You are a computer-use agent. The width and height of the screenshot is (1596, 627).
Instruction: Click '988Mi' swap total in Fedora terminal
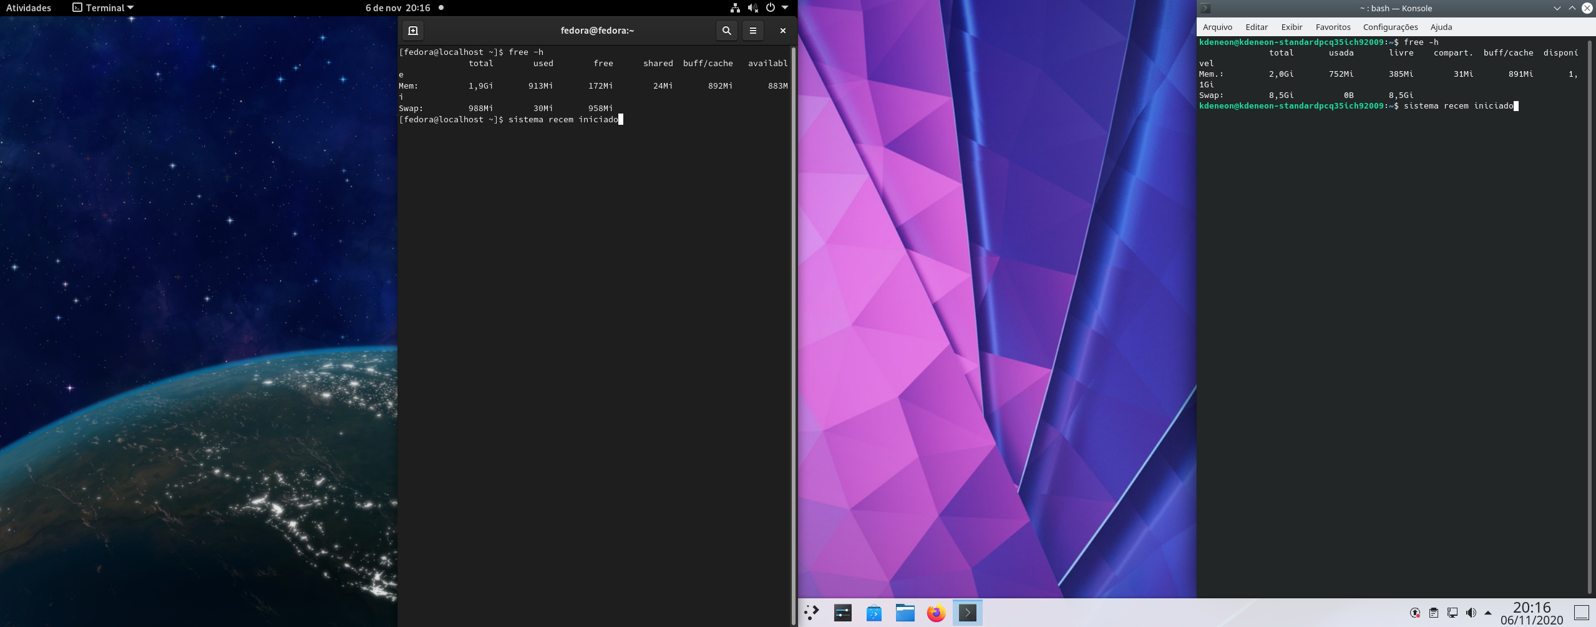pos(480,109)
